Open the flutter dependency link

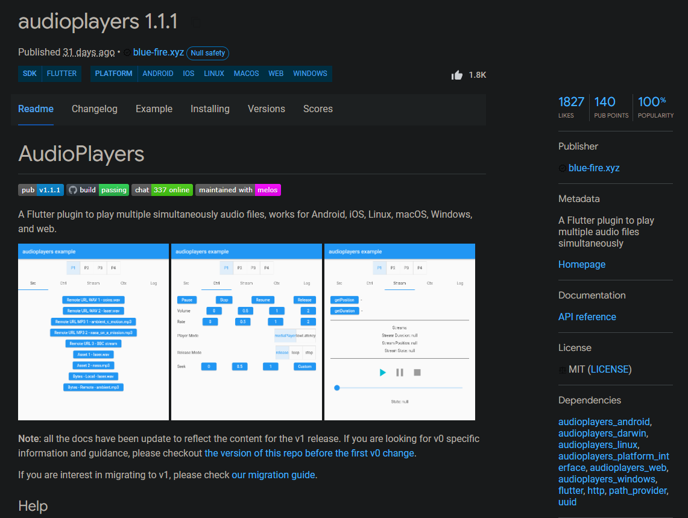point(571,491)
